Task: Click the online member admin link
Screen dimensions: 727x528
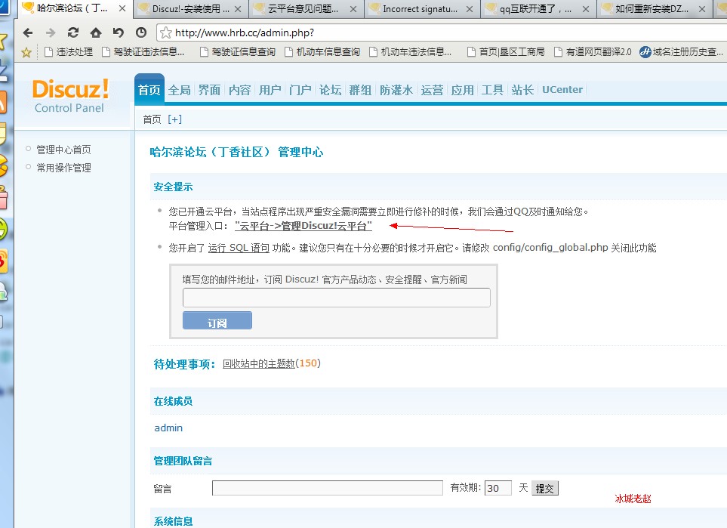Action: click(168, 428)
